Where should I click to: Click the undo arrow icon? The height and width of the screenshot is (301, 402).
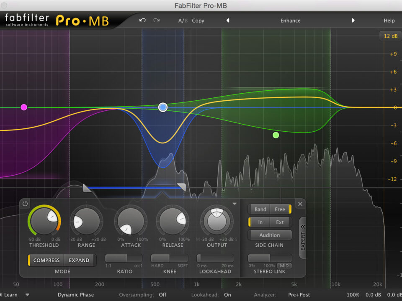pos(143,20)
